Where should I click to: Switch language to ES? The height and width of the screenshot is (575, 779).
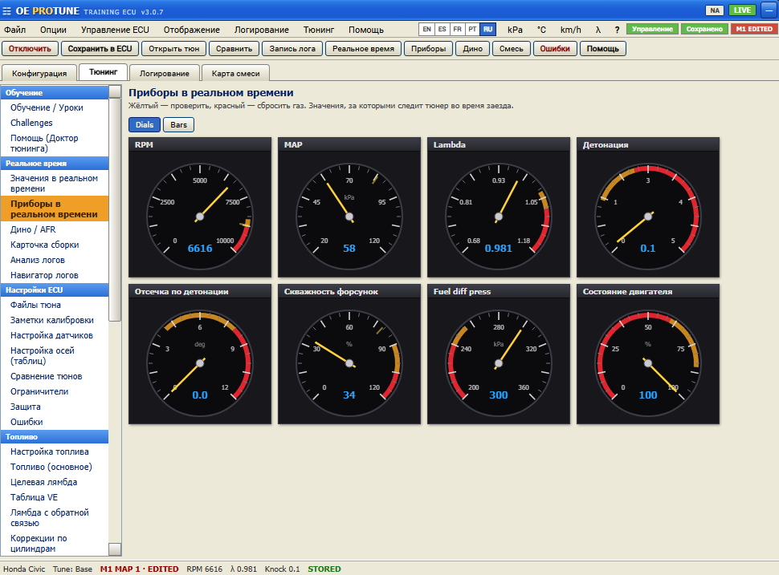(442, 29)
